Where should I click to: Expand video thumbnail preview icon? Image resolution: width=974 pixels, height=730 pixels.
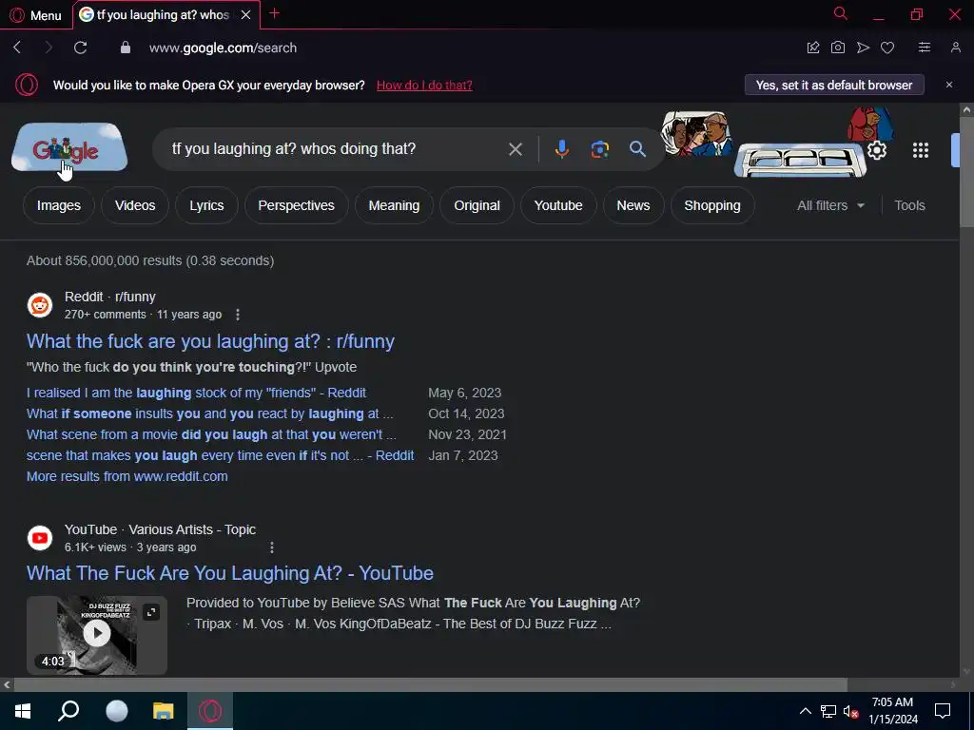(x=151, y=613)
